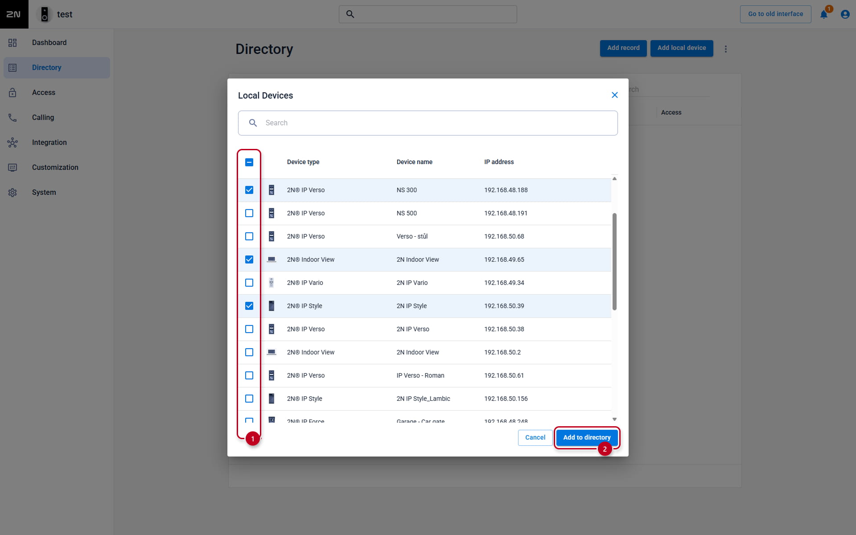Click the Indoor View icon at 192.168.50.2

271,352
